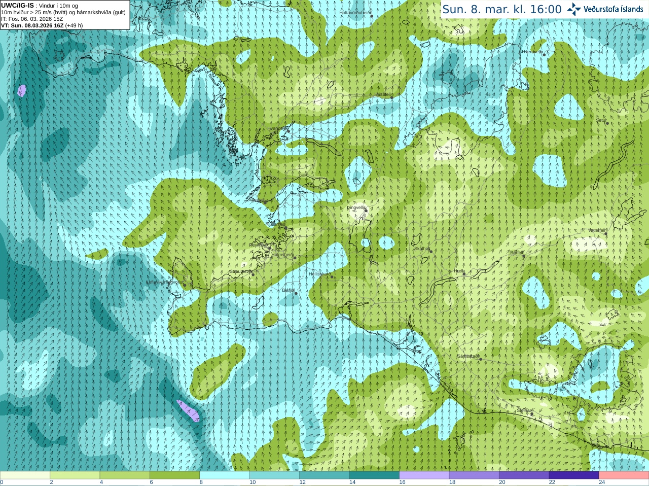This screenshot has height=486, width=649.
Task: Click the 'IT: Fös. 06. 03. 2026 15Z' line
Action: pos(32,19)
